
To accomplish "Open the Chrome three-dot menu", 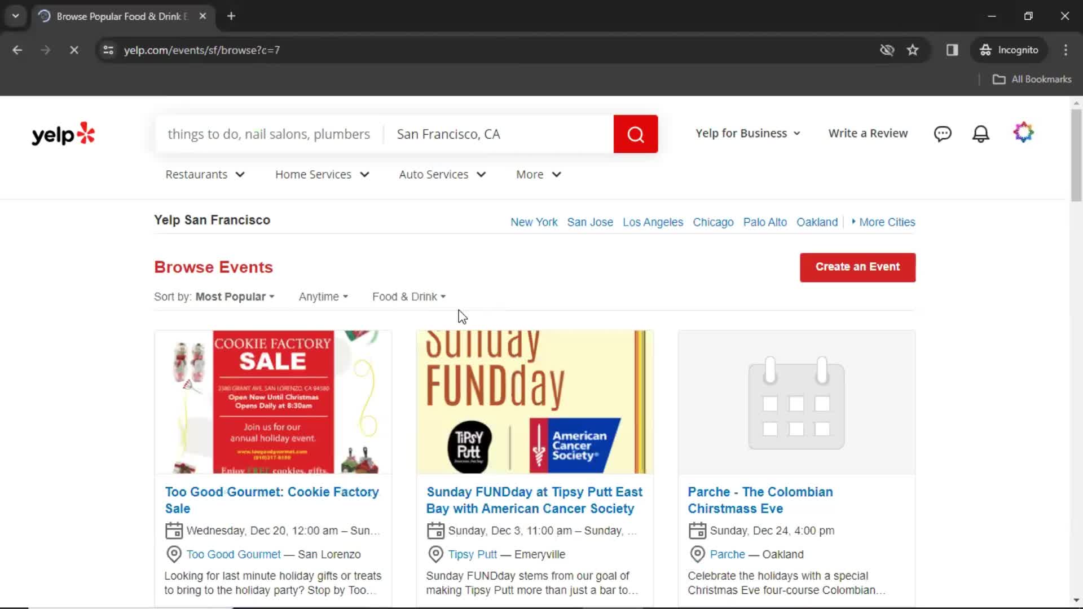I will coord(1066,50).
